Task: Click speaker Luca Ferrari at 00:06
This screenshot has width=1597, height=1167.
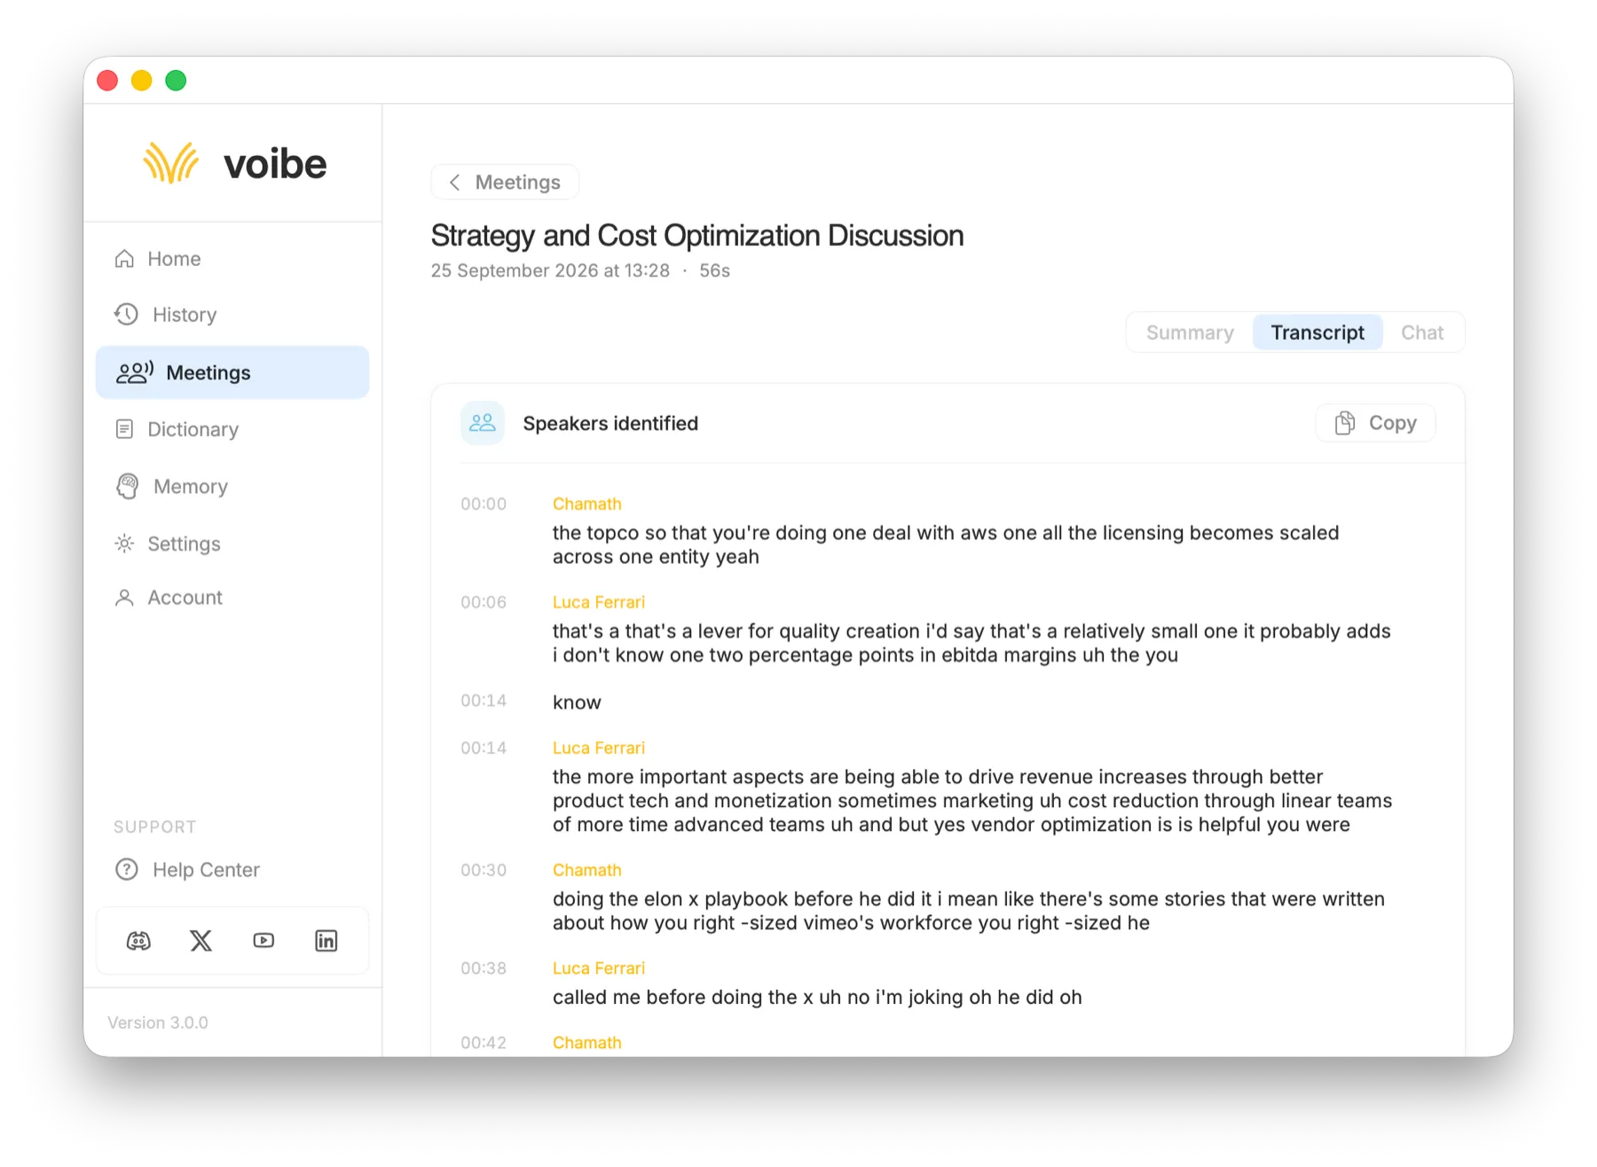Action: [599, 602]
